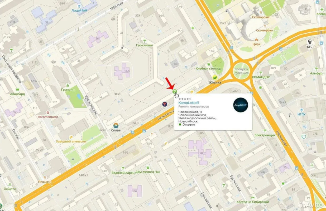Open the Хостел на Сибирской marker
The width and height of the screenshot is (326, 211).
(x=253, y=197)
